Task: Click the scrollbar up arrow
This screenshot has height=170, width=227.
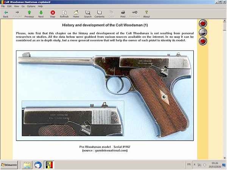Action: click(x=225, y=21)
